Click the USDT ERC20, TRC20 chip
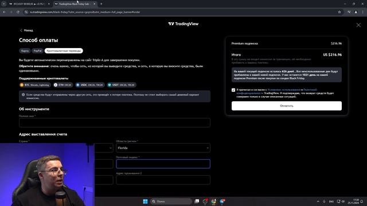Viewport: 367px width, 206px height. pos(121,85)
